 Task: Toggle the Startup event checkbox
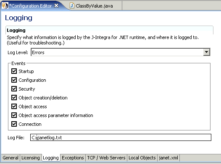point(14,71)
